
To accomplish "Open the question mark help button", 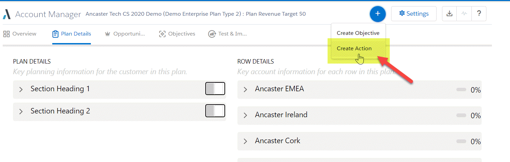I will click(x=479, y=14).
